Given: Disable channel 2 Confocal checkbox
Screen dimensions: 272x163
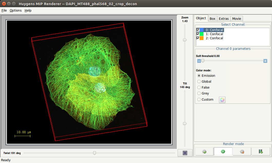Looking at the screenshot, I should tap(198, 38).
